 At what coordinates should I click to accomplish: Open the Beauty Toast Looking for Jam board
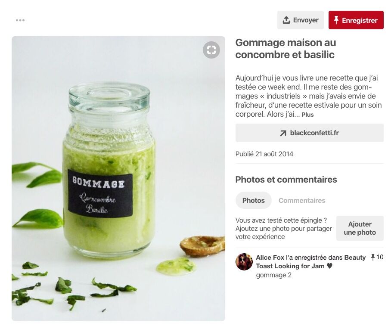(311, 262)
